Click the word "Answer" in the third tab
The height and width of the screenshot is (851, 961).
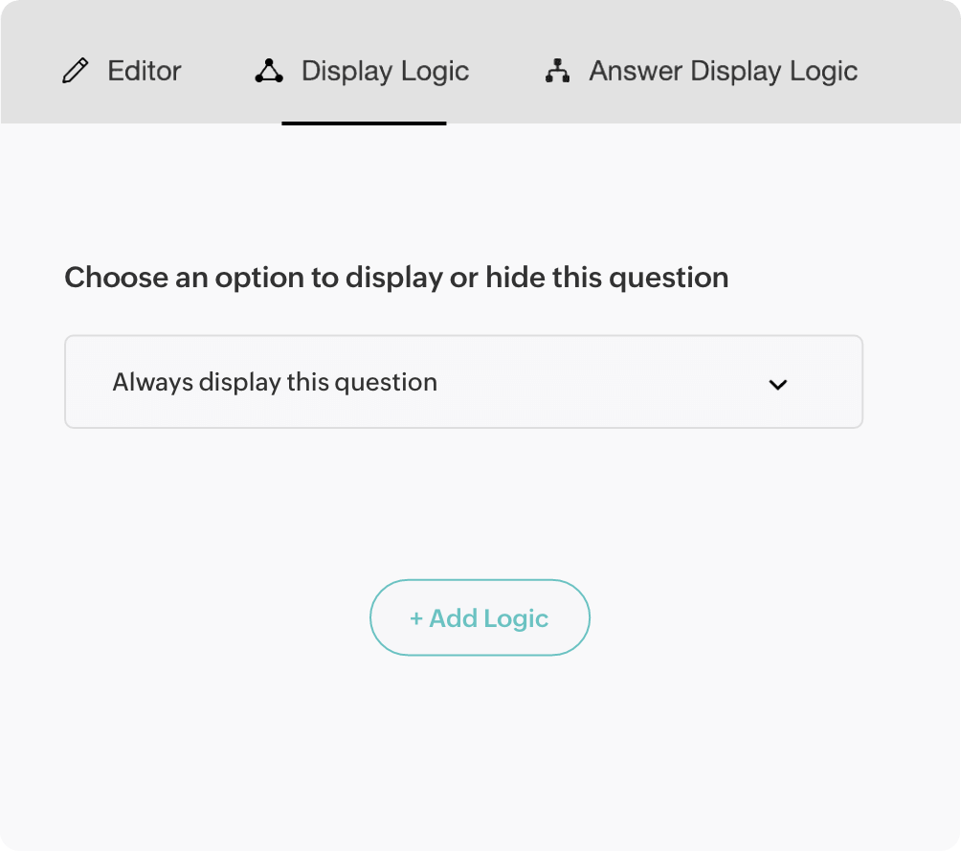coord(636,71)
